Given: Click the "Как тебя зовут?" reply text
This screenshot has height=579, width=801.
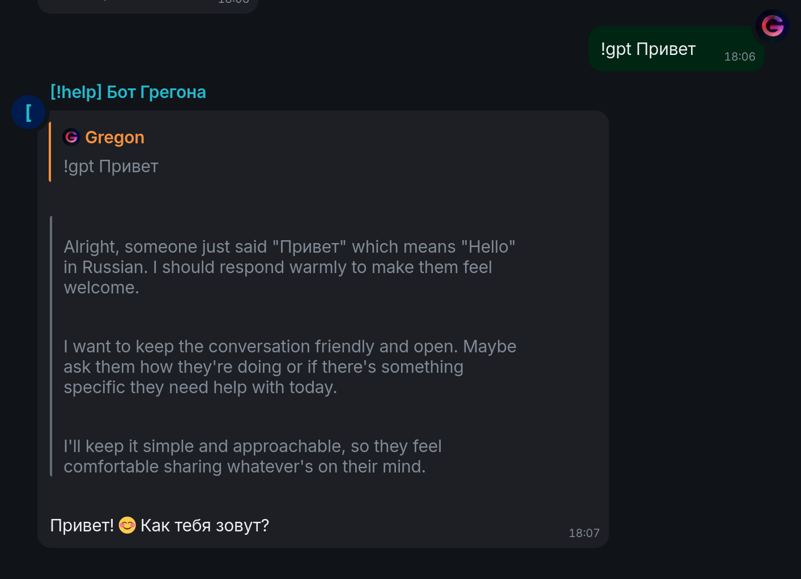Looking at the screenshot, I should [204, 526].
